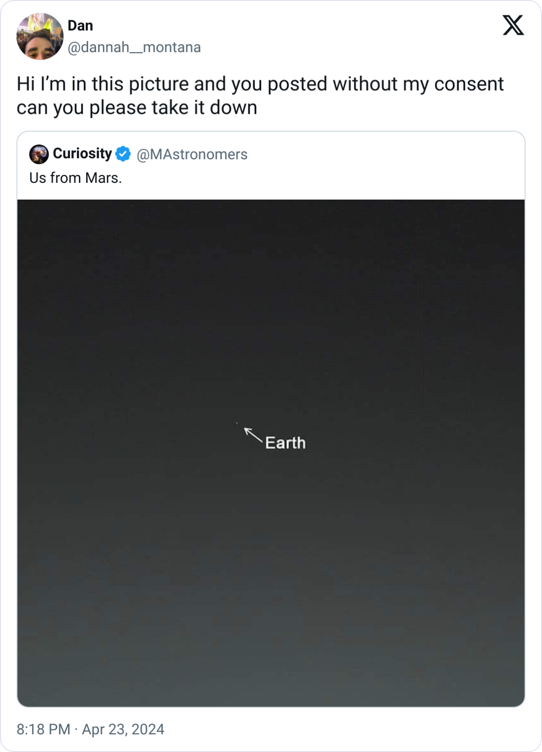Click the blue verified badge
The height and width of the screenshot is (752, 542).
[x=123, y=154]
